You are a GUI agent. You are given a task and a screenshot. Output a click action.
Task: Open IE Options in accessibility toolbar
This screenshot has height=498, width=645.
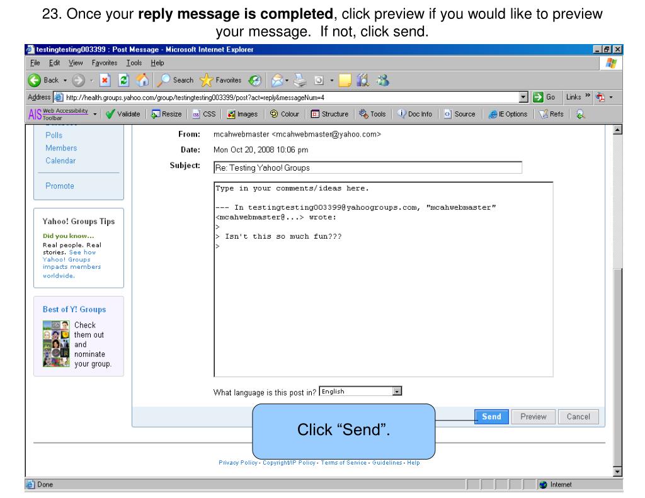pyautogui.click(x=508, y=114)
